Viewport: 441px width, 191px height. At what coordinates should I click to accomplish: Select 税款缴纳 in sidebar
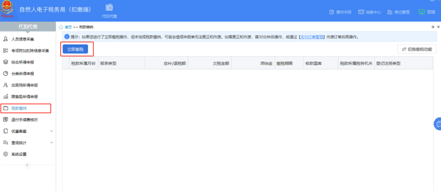[26, 108]
